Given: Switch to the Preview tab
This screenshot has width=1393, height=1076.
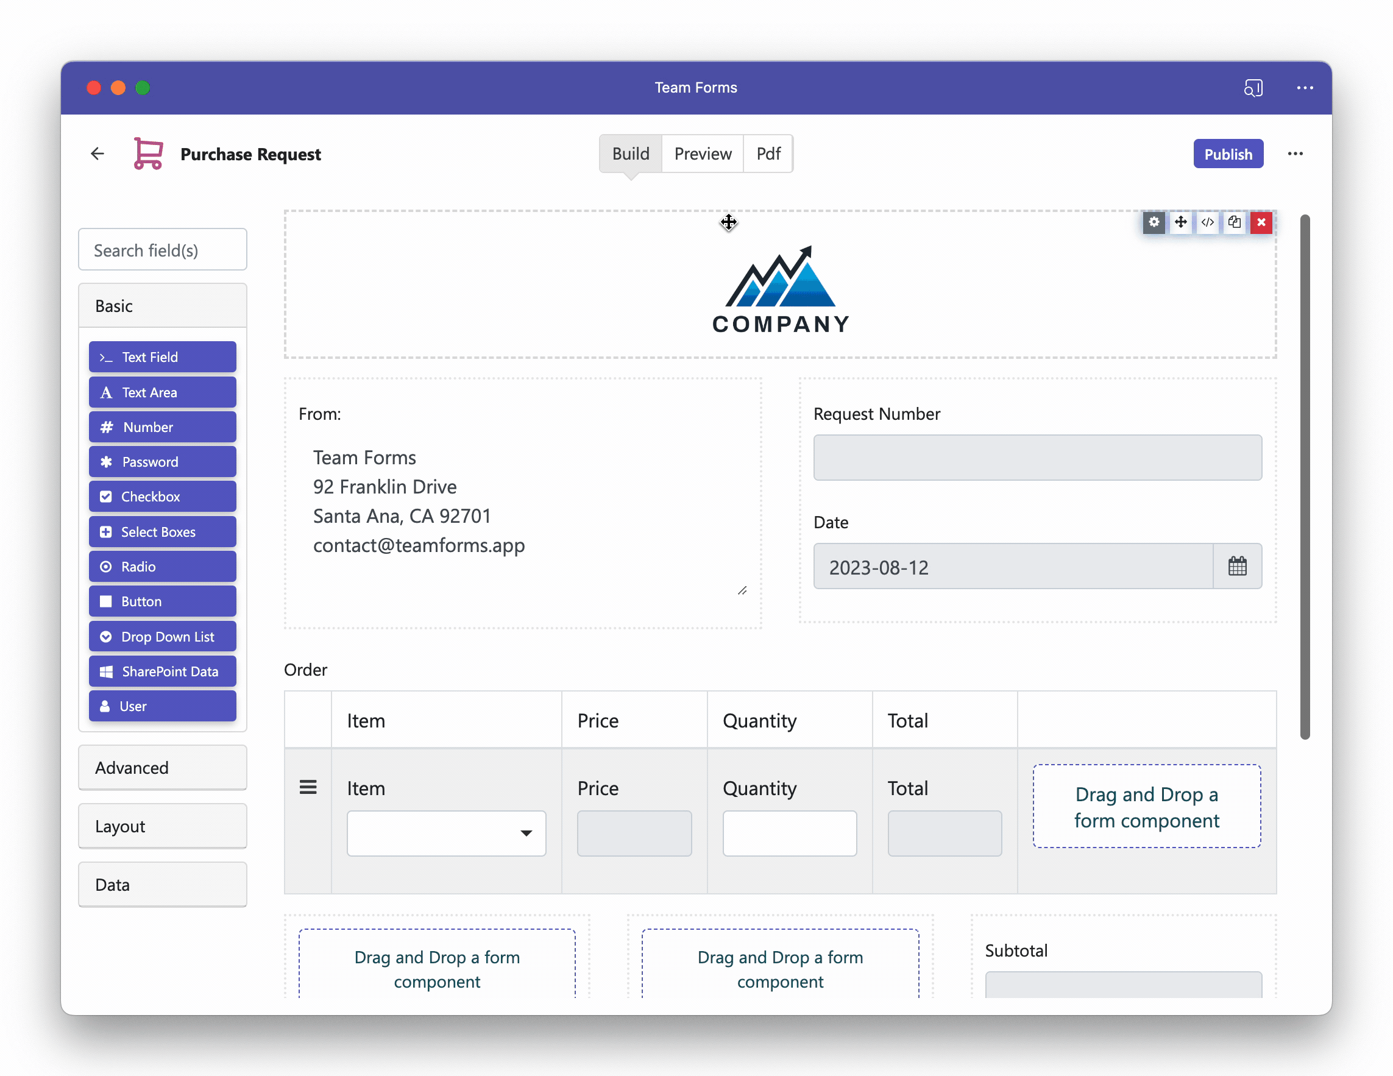Looking at the screenshot, I should coord(703,154).
